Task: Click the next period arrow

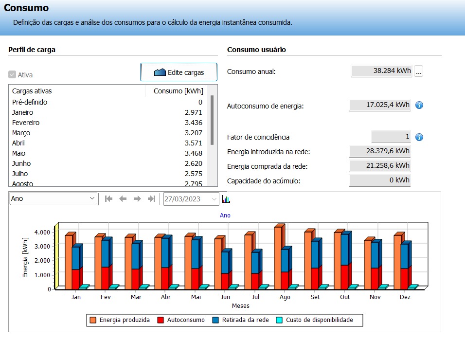Action: point(137,199)
